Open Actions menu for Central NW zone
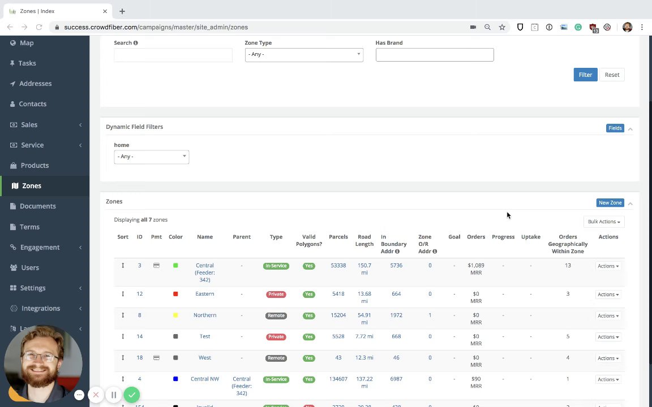The height and width of the screenshot is (407, 652). [608, 379]
